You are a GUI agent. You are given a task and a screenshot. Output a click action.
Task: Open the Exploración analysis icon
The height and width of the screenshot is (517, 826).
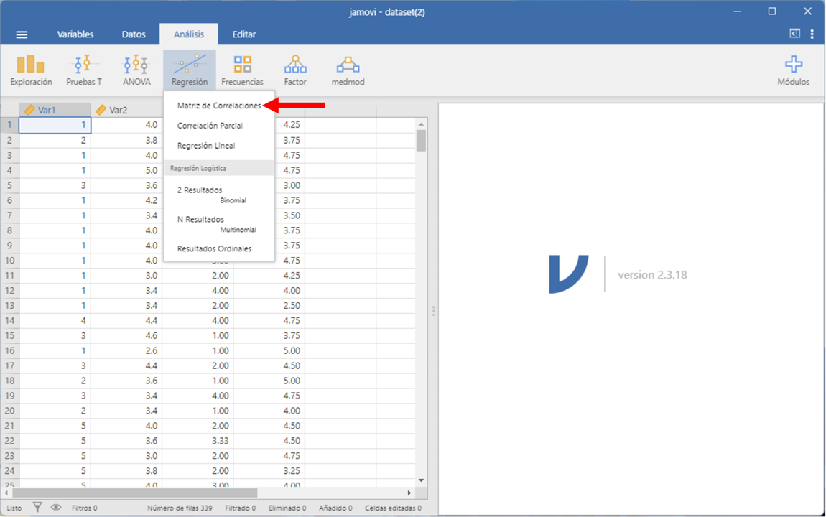click(x=31, y=70)
